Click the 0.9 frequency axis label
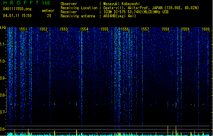 coord(3,78)
